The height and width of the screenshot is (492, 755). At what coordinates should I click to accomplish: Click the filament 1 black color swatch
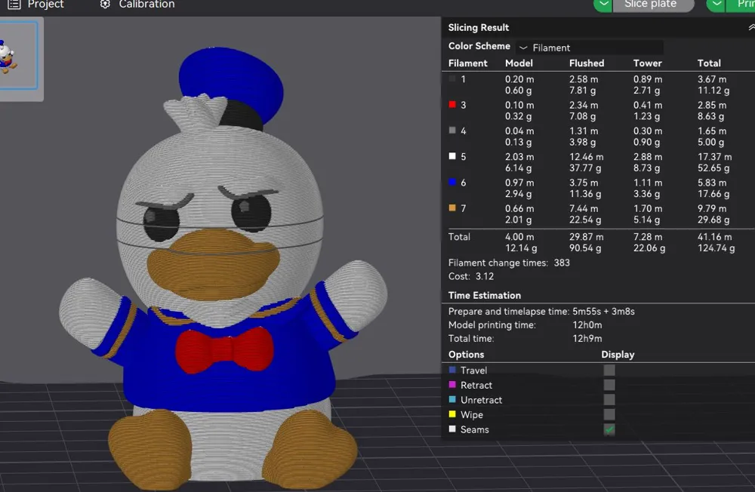452,78
